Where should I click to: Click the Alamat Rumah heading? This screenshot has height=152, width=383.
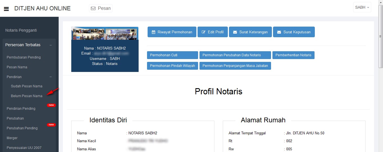point(263,120)
